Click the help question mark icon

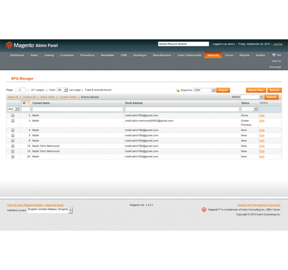(x=274, y=55)
